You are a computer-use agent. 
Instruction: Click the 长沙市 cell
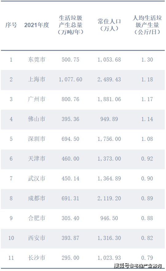pos(37,258)
